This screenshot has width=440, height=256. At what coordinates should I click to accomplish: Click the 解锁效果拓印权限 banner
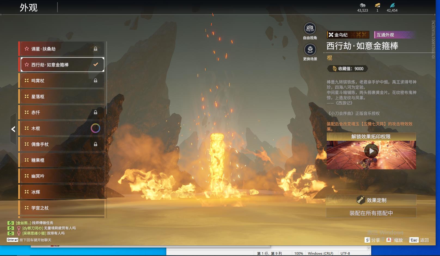[371, 137]
